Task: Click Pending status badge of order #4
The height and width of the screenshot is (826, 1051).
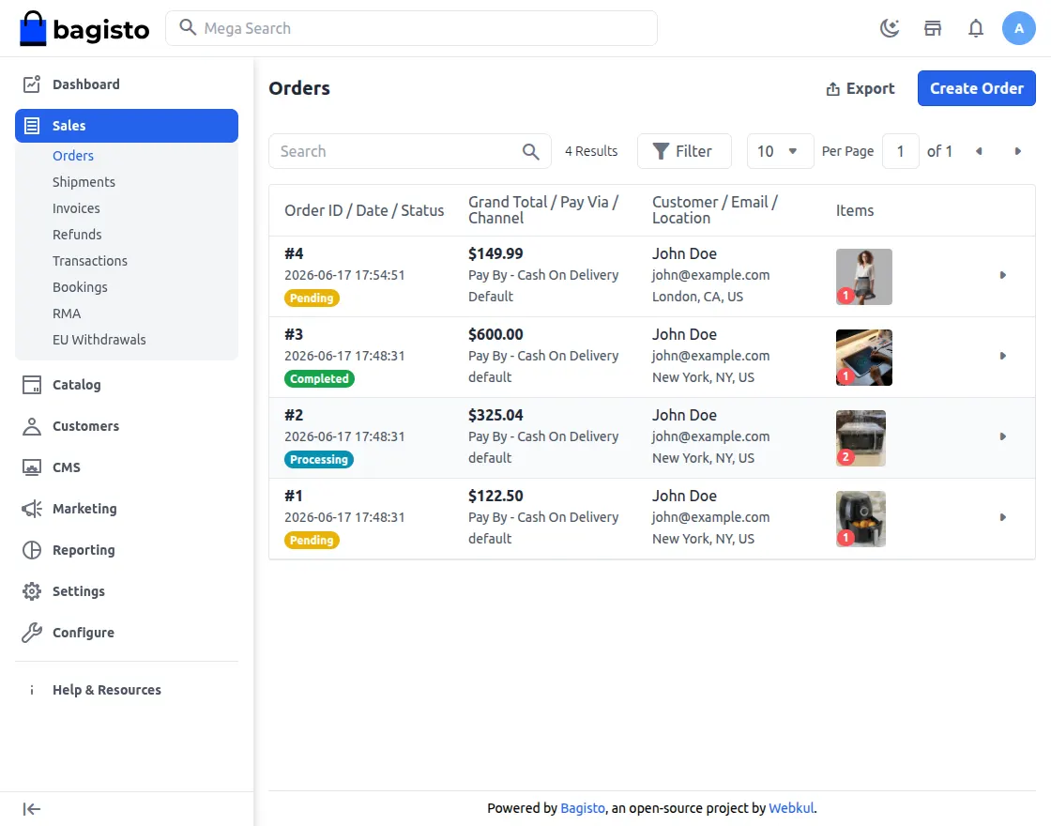Action: (312, 298)
